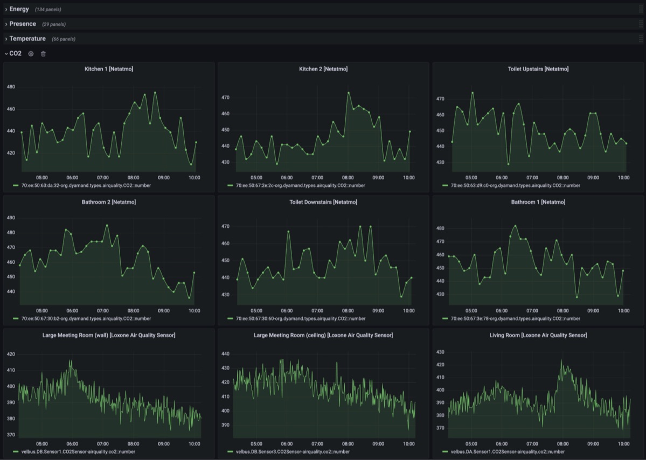Toggle the velbus.DB.Sensor1 series legend entry

click(x=78, y=452)
